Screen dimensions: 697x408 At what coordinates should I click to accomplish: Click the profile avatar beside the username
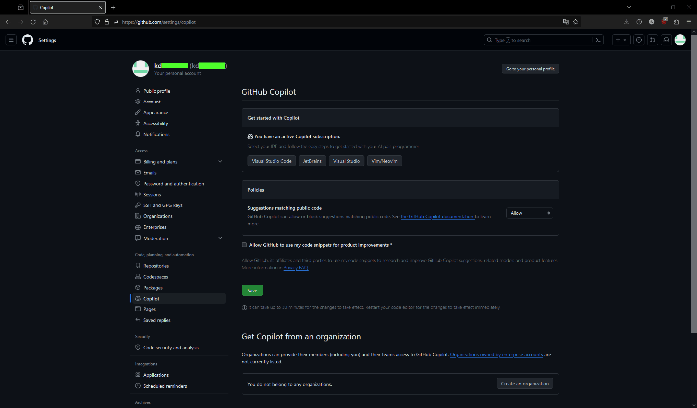pyautogui.click(x=141, y=69)
